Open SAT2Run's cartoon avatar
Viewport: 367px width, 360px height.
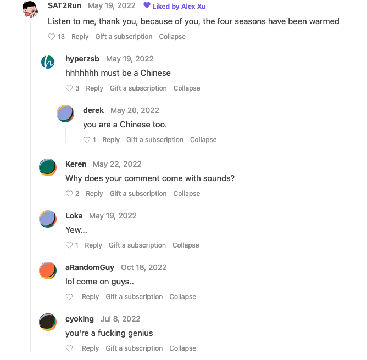coord(30,9)
